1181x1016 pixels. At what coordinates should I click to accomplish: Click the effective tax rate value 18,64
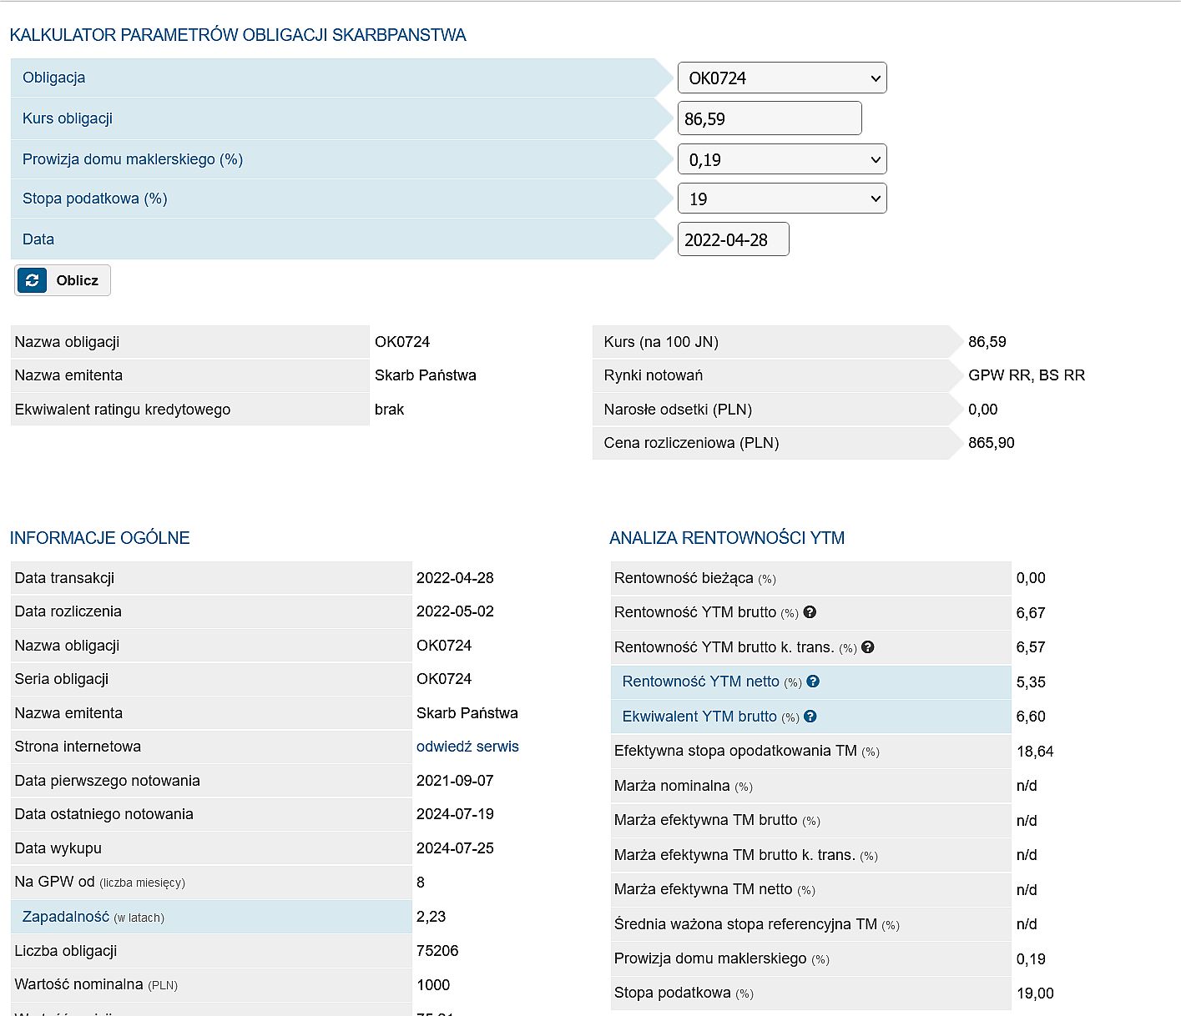pyautogui.click(x=1035, y=752)
